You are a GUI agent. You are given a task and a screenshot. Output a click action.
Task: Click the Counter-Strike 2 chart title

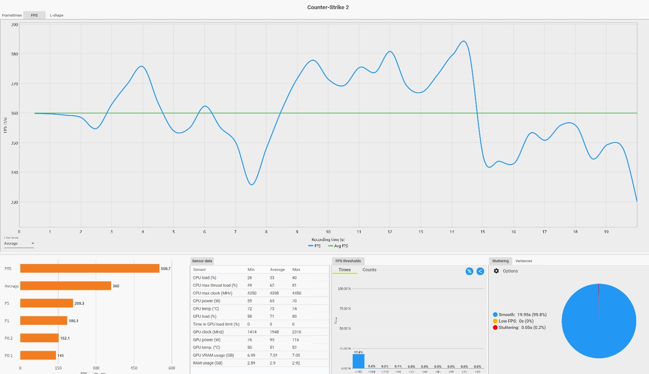pos(328,7)
